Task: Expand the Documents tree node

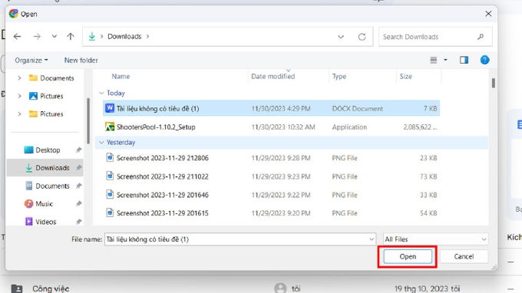Action: (19, 78)
